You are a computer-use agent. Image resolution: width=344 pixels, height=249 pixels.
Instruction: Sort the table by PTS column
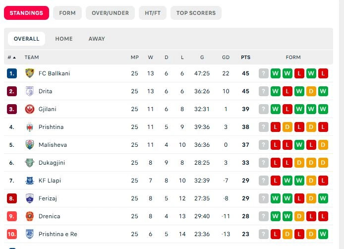coord(245,58)
